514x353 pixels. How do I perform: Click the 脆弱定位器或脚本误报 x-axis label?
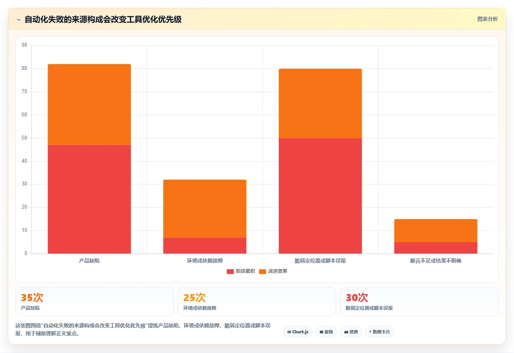pos(320,261)
